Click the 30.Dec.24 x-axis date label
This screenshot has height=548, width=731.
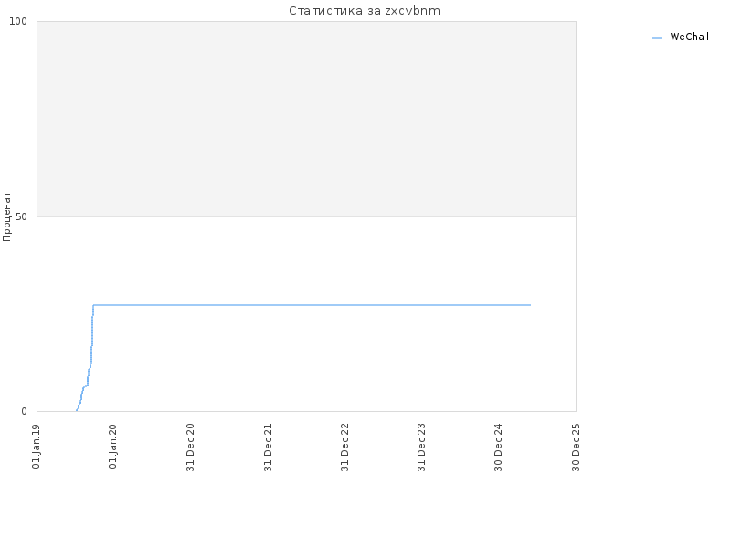499,448
